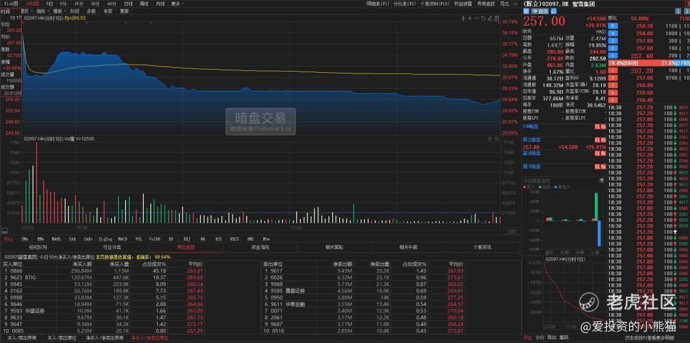Click the search icon in 耀才暗盘 row

[x=597, y=167]
